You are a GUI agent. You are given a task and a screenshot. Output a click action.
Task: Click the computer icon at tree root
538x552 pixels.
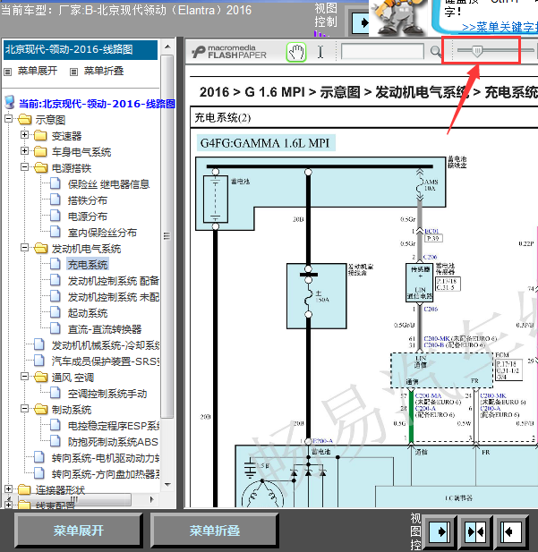pyautogui.click(x=10, y=103)
